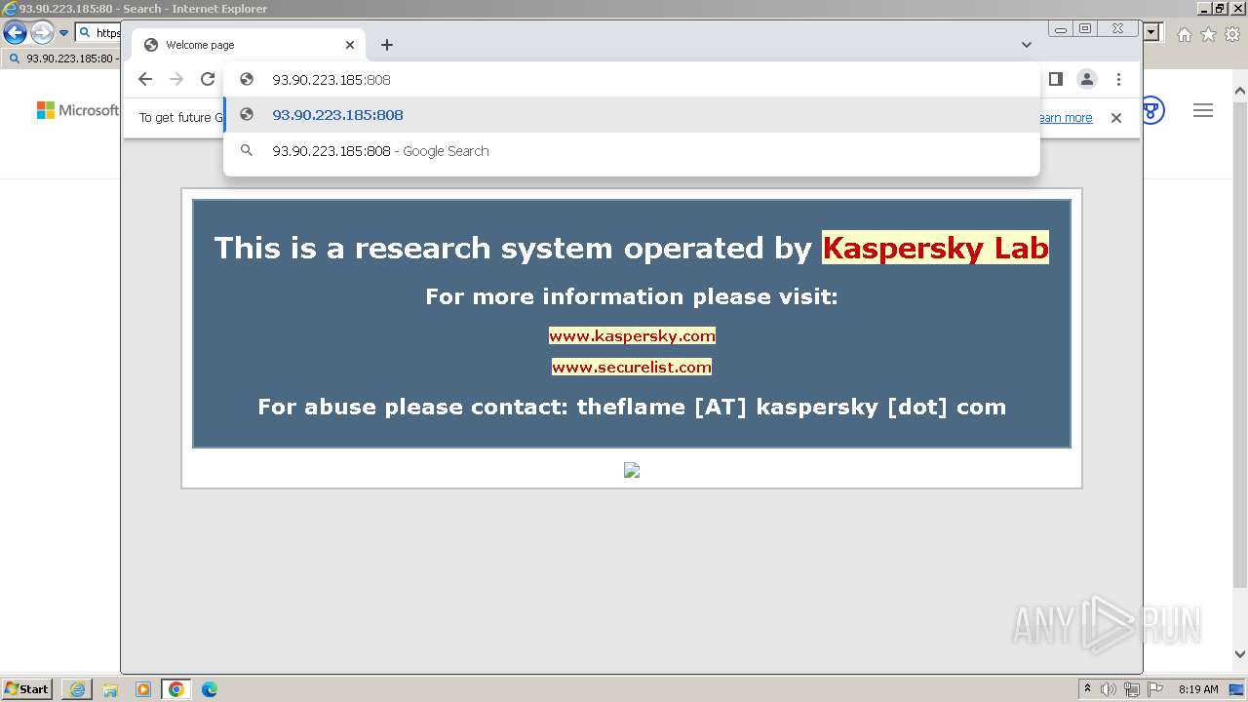The image size is (1248, 702).
Task: Click the broken image below the banner
Action: tap(632, 470)
